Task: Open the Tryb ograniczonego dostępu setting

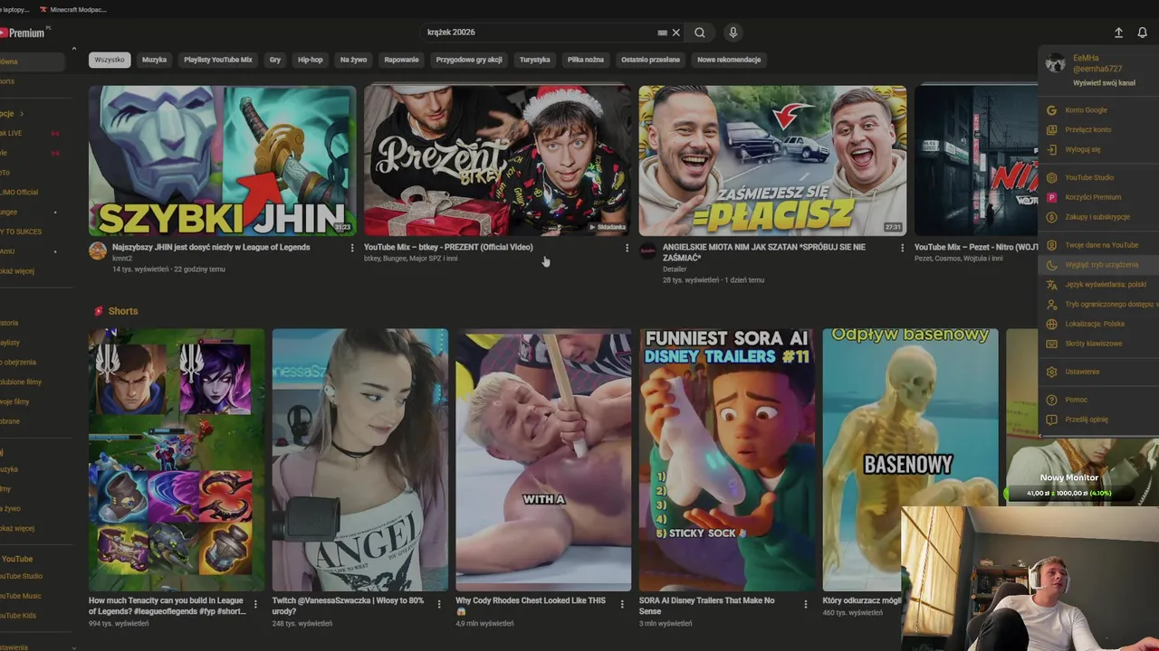Action: [1098, 304]
